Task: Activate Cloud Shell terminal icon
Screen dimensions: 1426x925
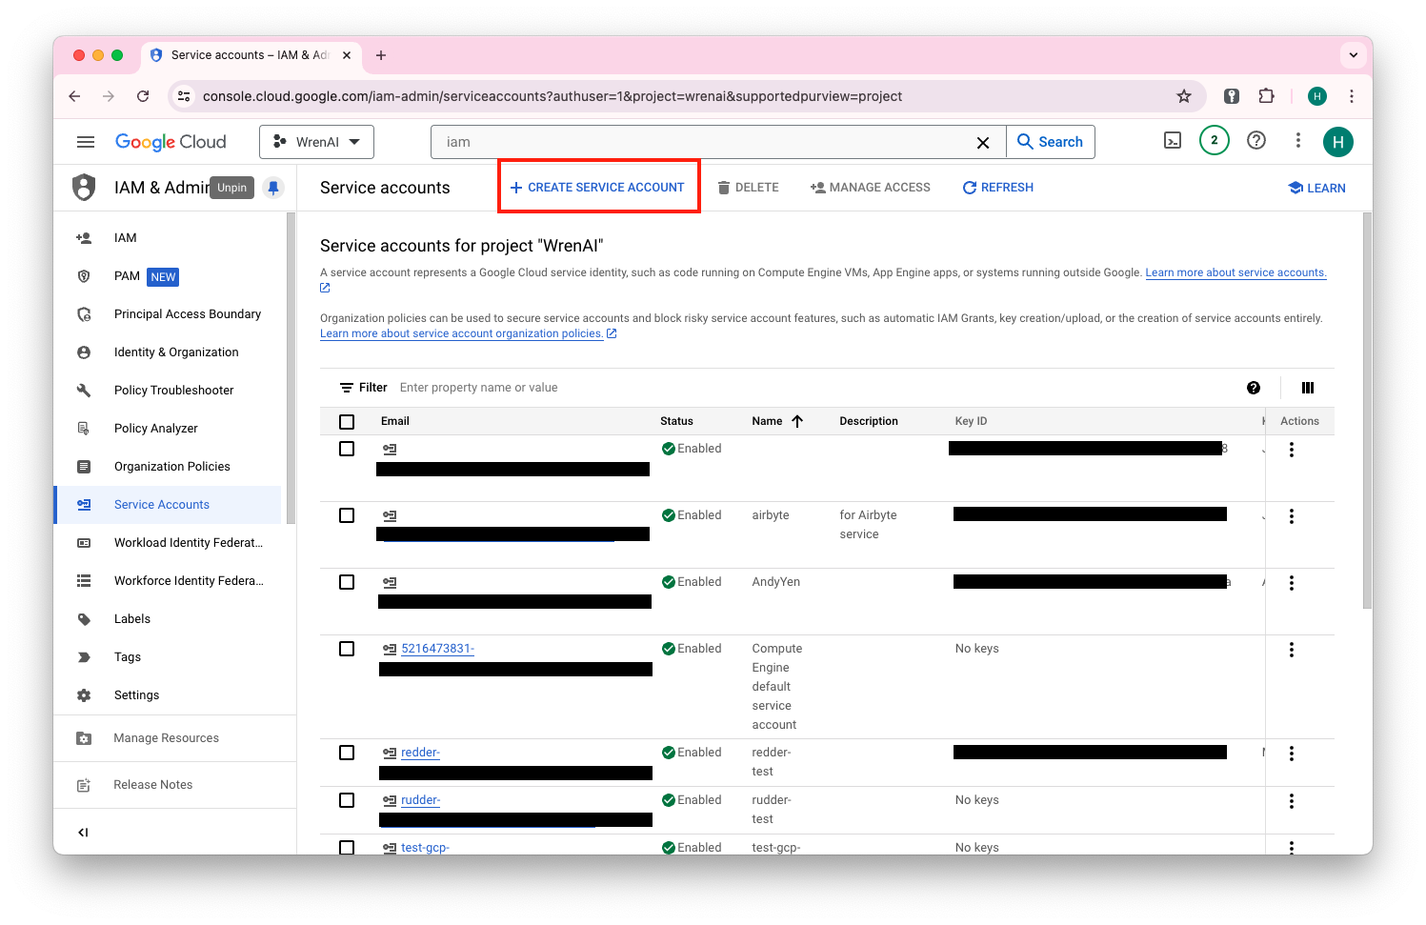Action: 1173,141
